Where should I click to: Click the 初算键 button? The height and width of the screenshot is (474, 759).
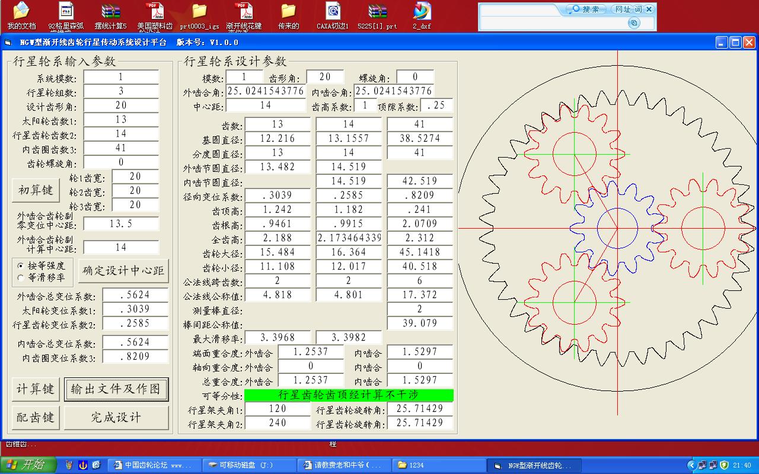36,190
